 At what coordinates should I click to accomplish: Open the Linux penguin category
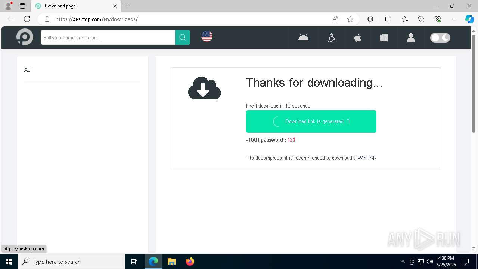pyautogui.click(x=331, y=37)
